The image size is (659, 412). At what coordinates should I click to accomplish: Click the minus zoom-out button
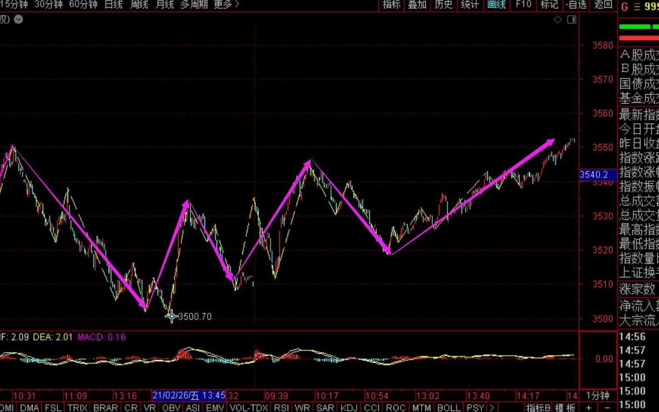[607, 407]
